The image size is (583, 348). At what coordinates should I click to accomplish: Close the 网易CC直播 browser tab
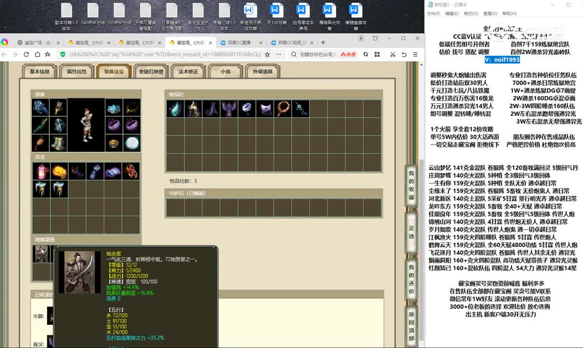click(261, 43)
